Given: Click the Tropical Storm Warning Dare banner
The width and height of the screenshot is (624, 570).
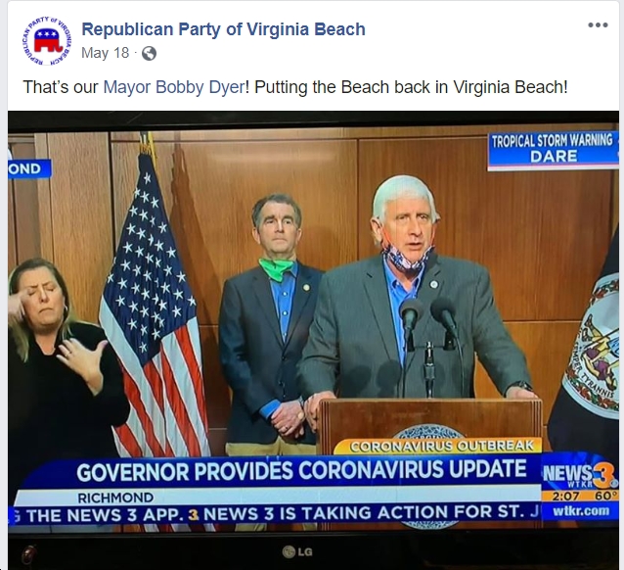Looking at the screenshot, I should pyautogui.click(x=553, y=151).
